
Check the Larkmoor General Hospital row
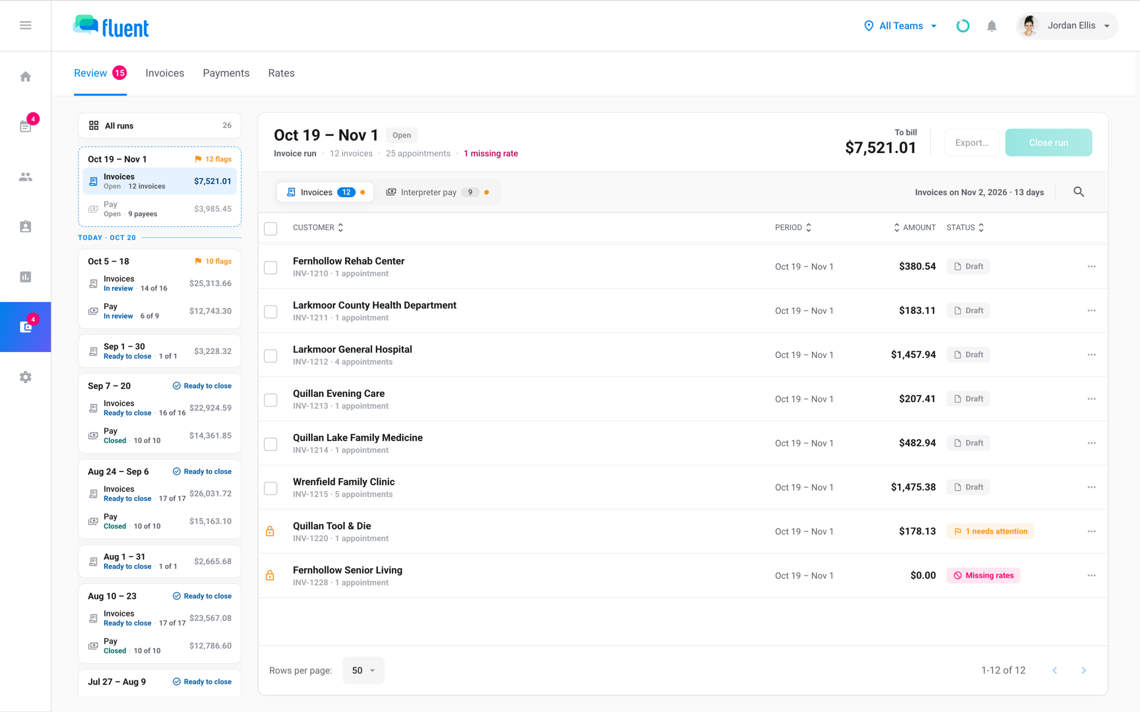click(270, 356)
